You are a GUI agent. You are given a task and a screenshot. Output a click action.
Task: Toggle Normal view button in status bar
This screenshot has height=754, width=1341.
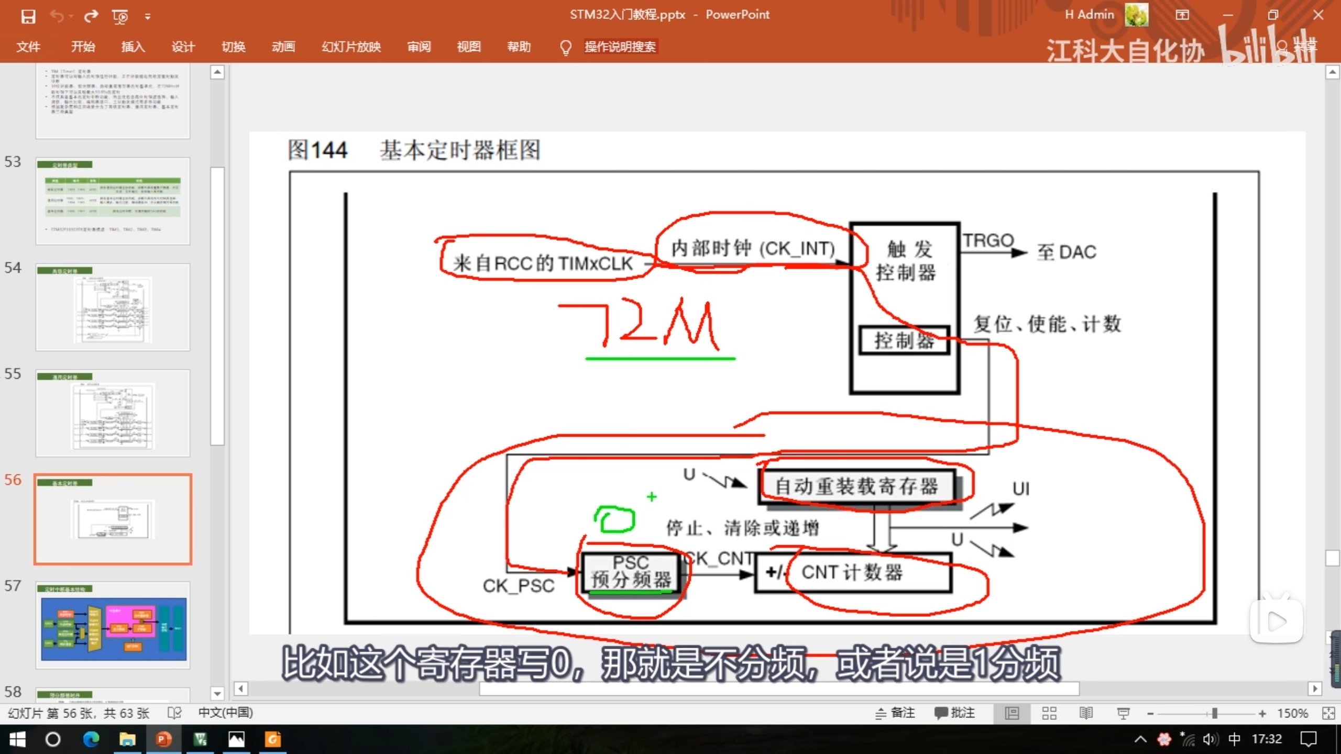pyautogui.click(x=1012, y=713)
